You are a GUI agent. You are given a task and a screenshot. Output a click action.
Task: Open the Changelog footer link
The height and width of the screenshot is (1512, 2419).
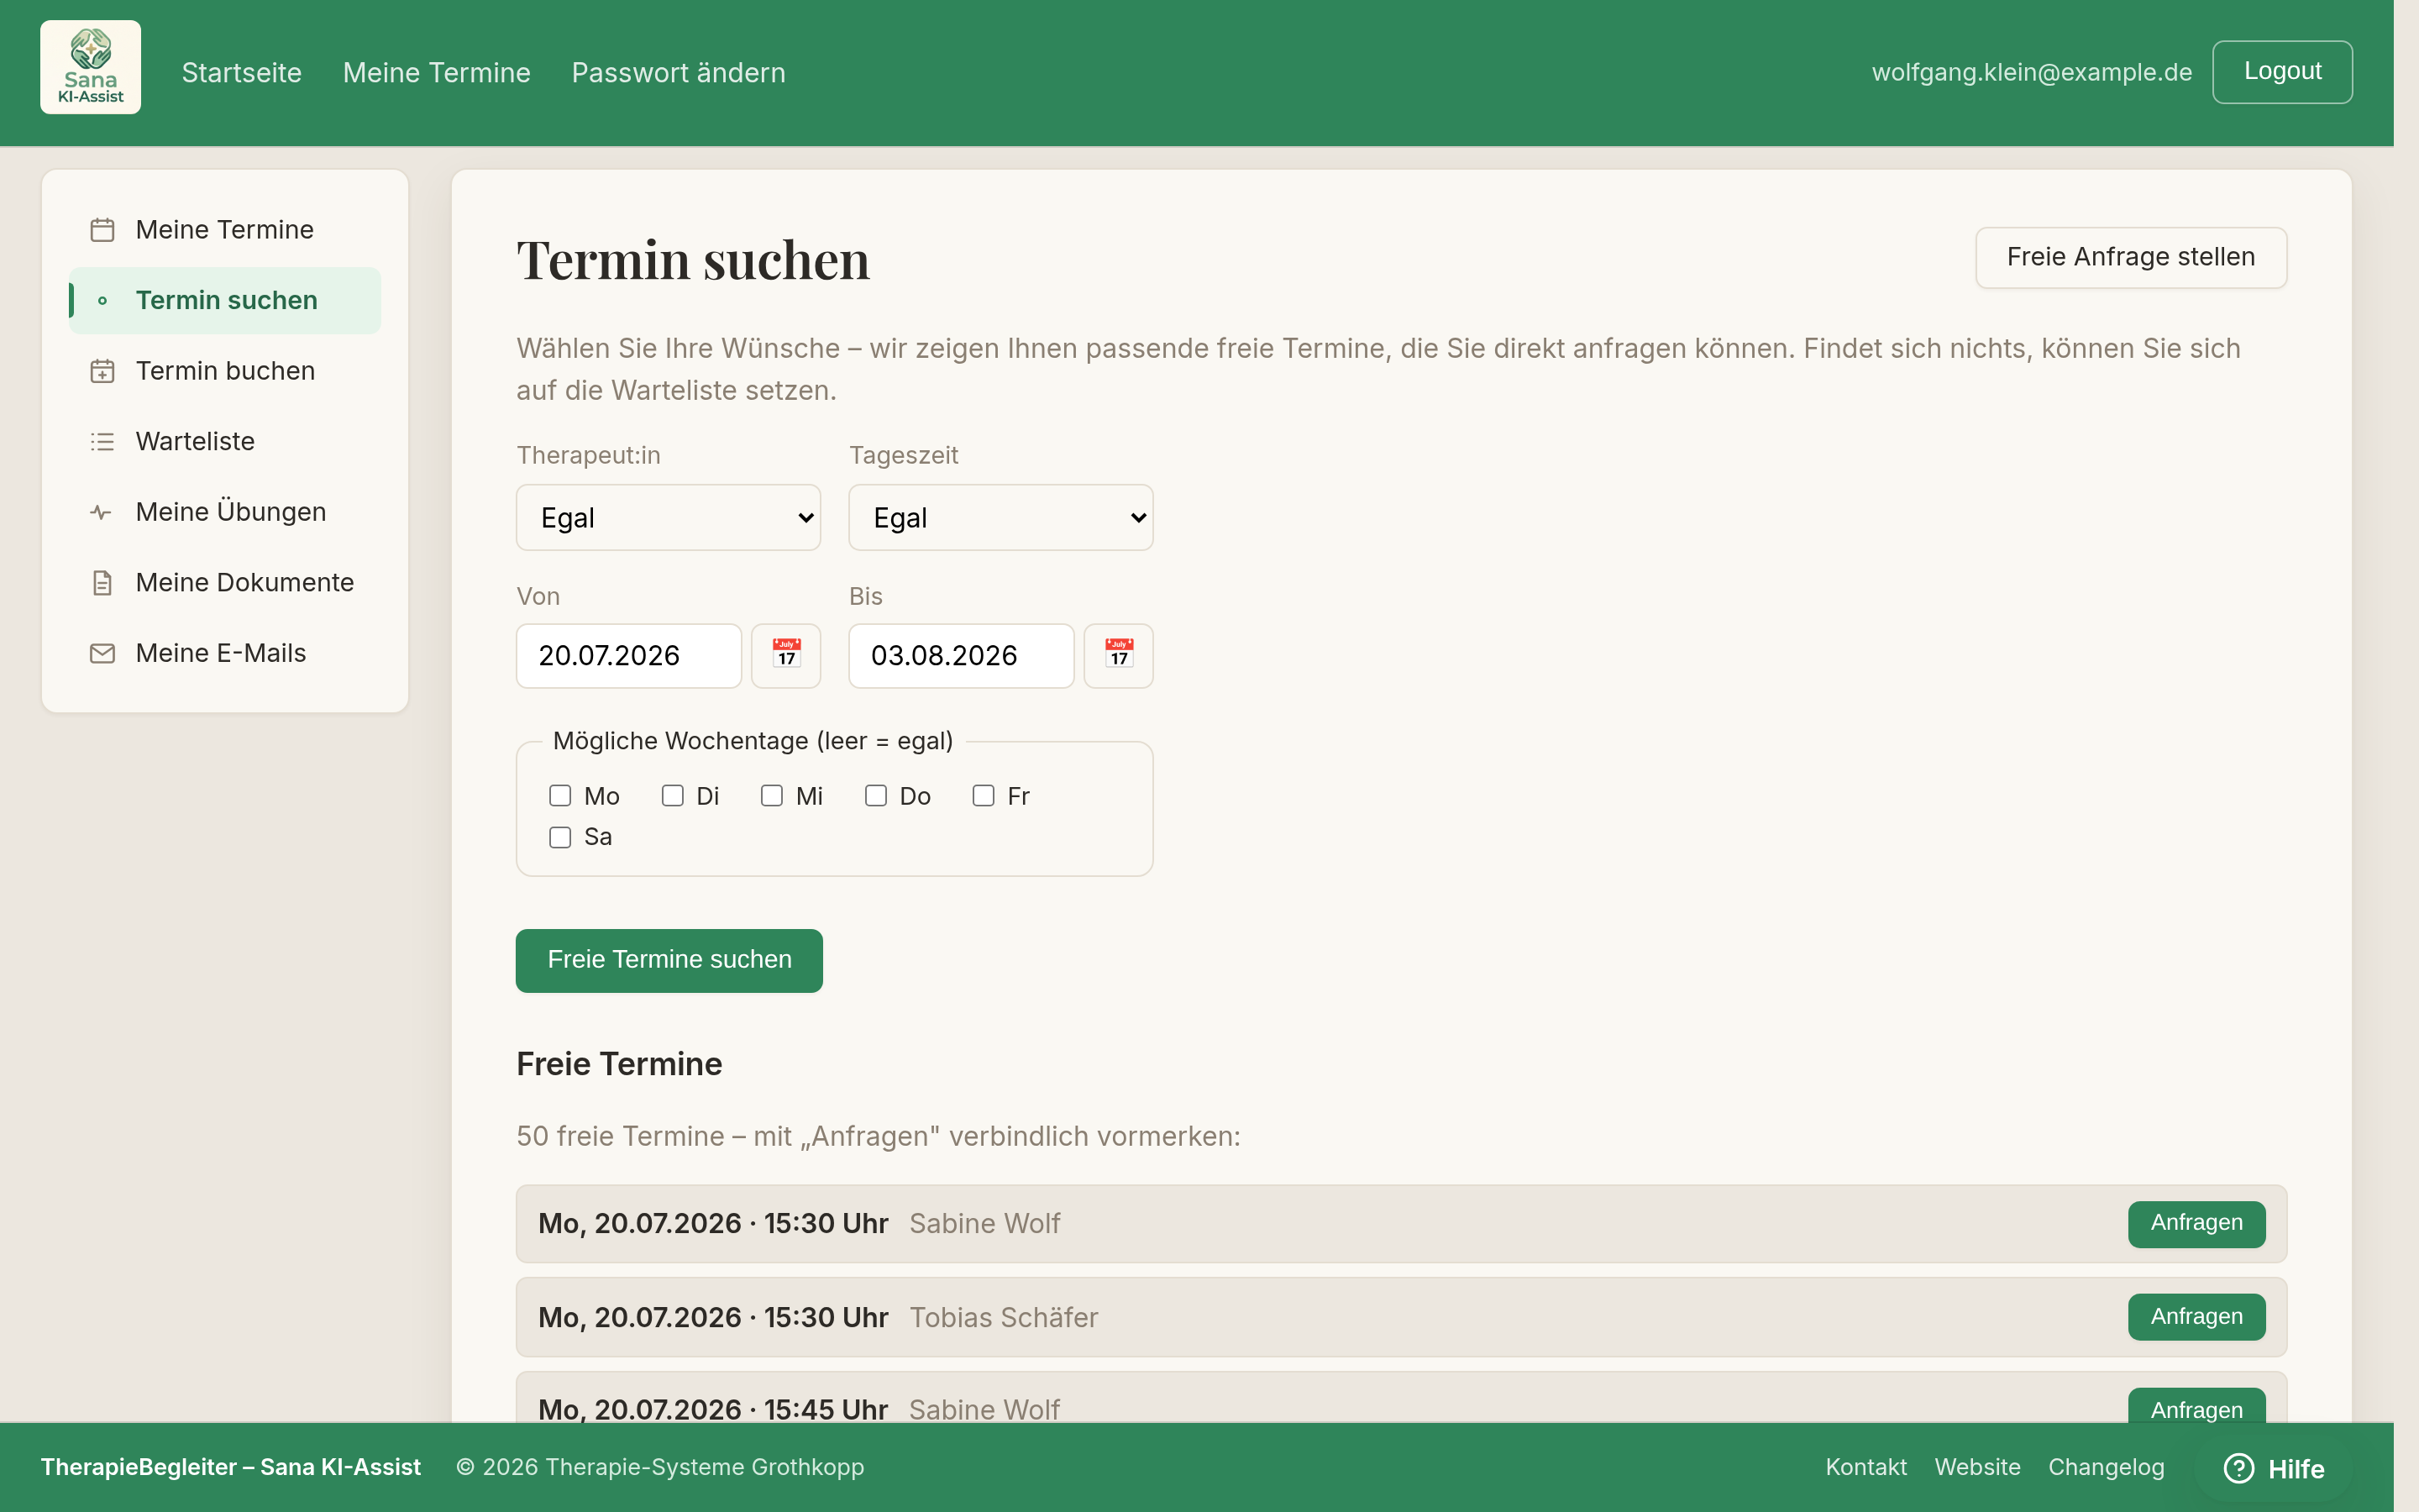2107,1467
